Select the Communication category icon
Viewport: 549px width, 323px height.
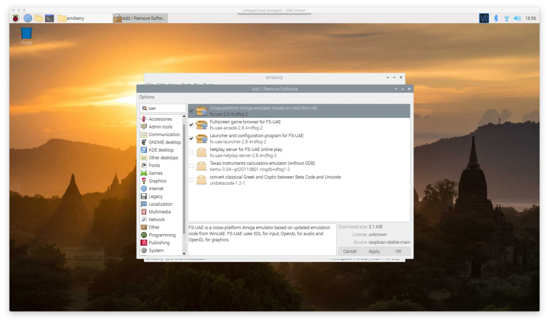144,134
